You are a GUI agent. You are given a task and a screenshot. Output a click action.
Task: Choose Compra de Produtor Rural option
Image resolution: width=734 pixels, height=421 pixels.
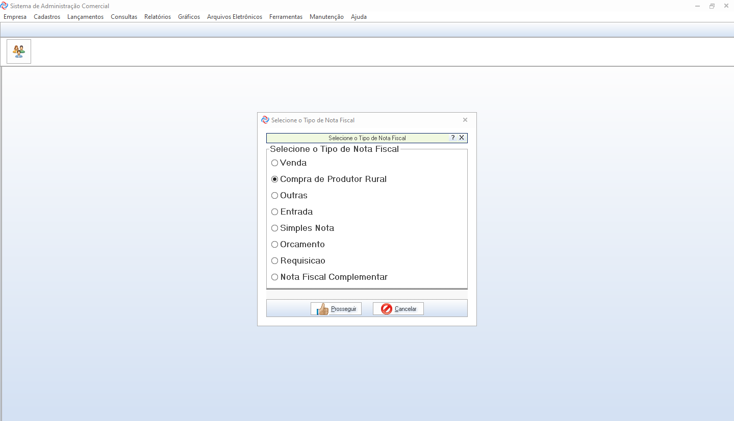[x=275, y=179]
